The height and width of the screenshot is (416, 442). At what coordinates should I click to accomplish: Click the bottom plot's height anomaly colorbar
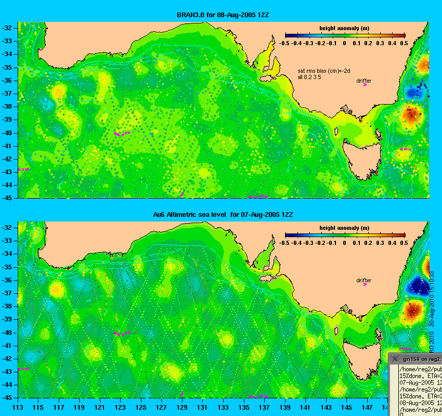coord(345,235)
